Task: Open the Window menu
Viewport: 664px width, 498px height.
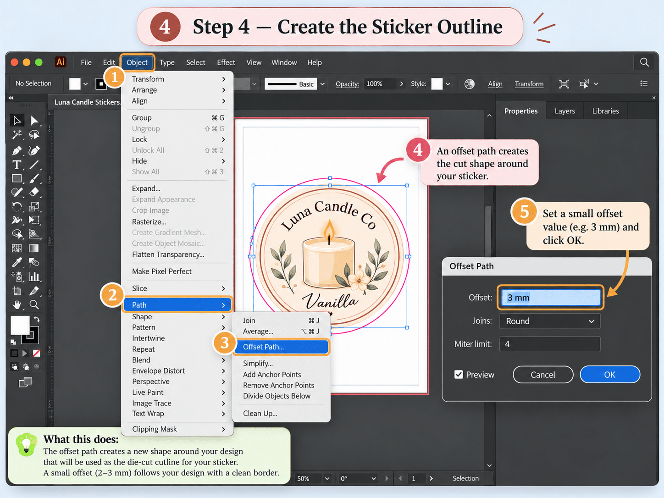Action: coord(284,62)
